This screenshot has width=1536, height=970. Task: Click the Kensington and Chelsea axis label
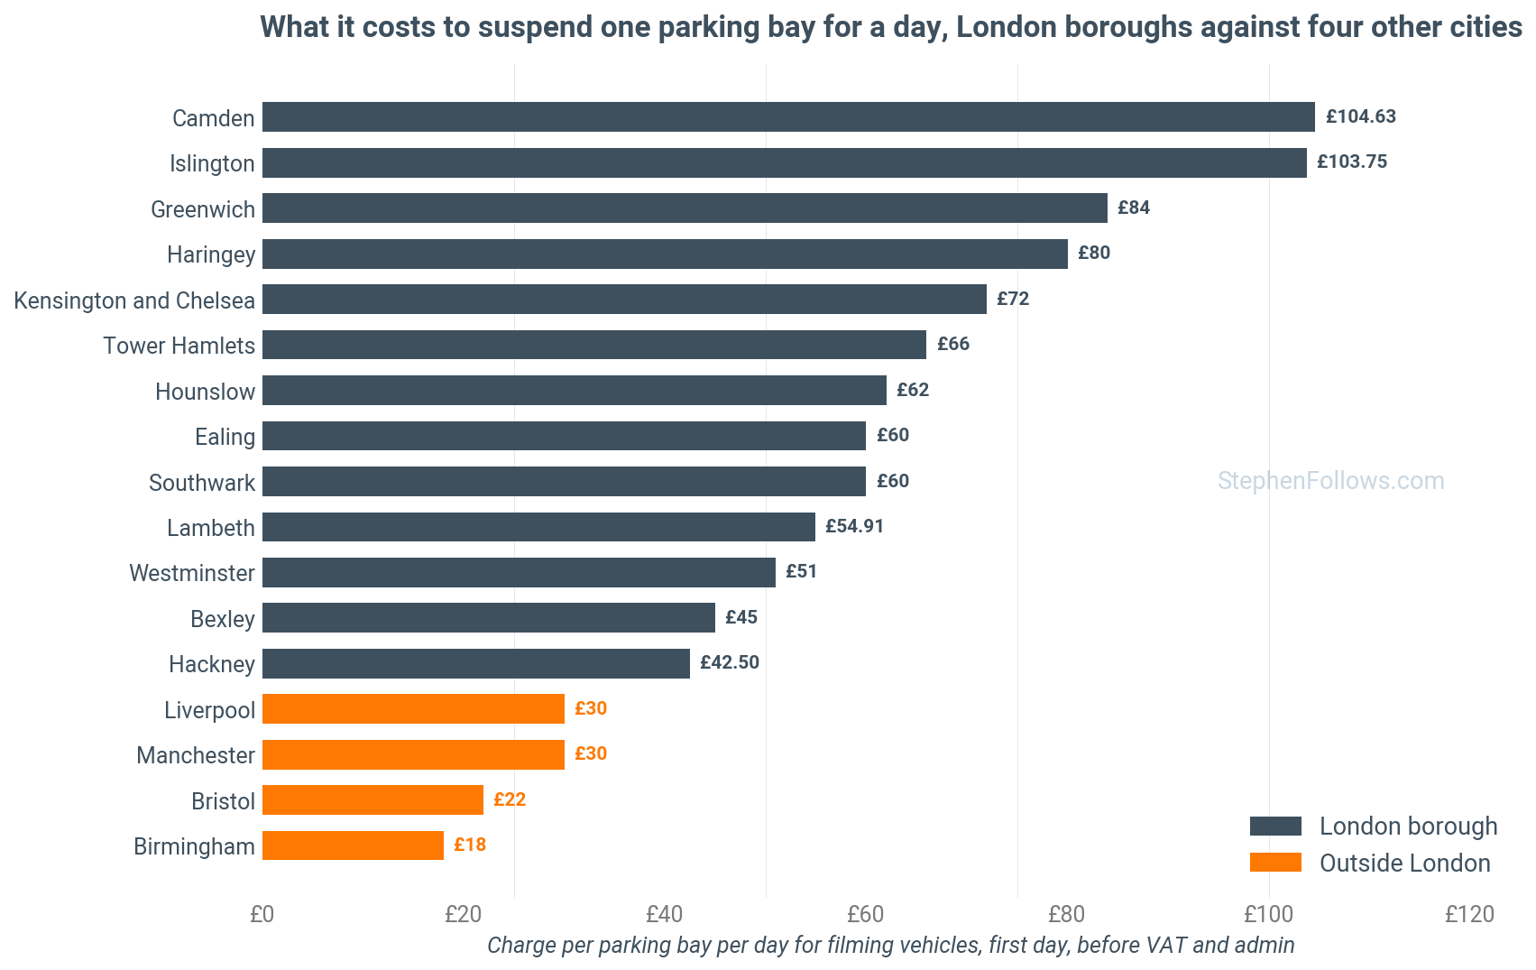point(134,300)
